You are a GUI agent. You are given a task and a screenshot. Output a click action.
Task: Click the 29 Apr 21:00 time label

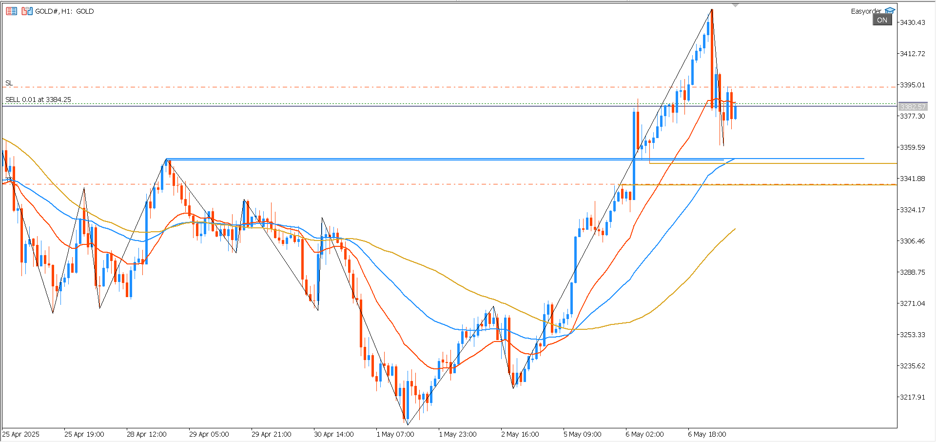pos(272,434)
